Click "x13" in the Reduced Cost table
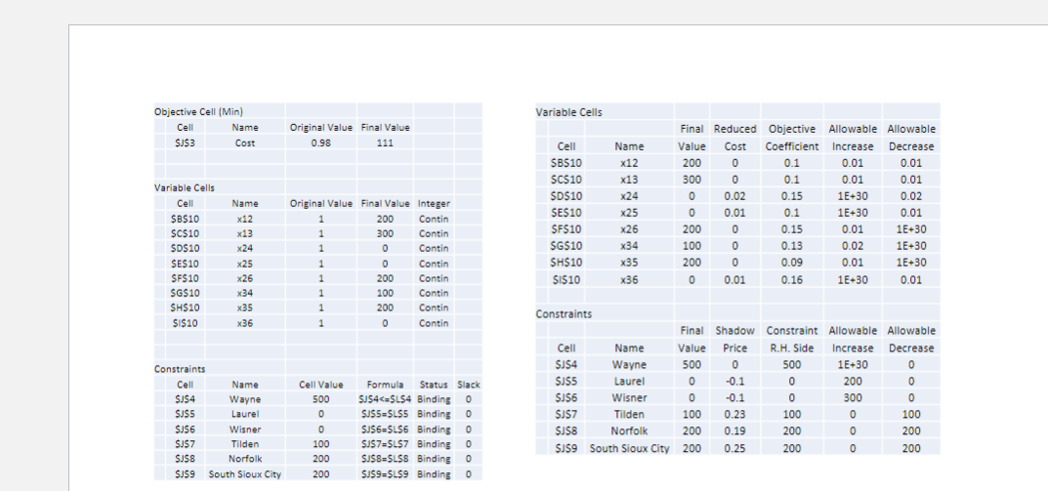Viewport: 1048px width, 491px height. click(x=629, y=180)
